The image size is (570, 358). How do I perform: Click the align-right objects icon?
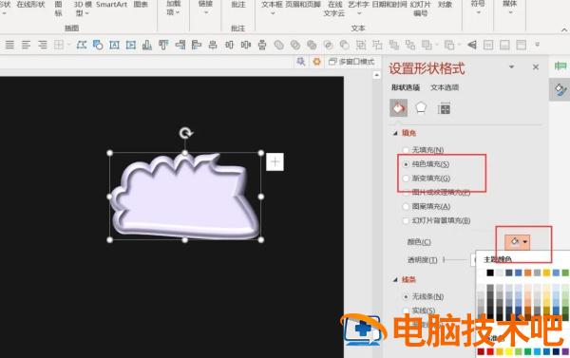click(180, 45)
